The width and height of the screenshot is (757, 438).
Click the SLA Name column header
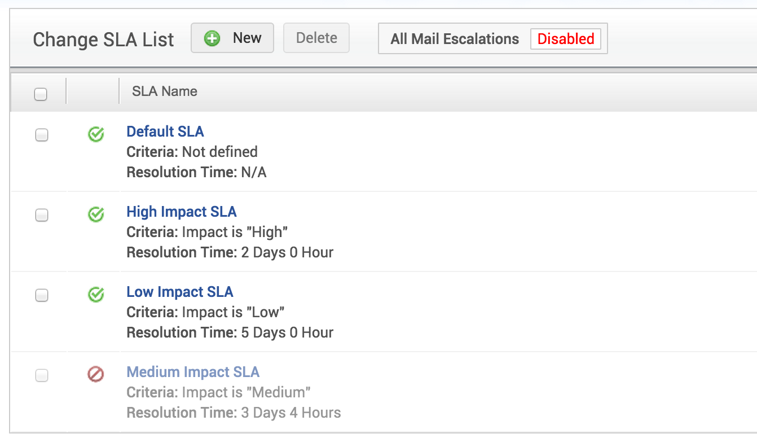pyautogui.click(x=165, y=91)
